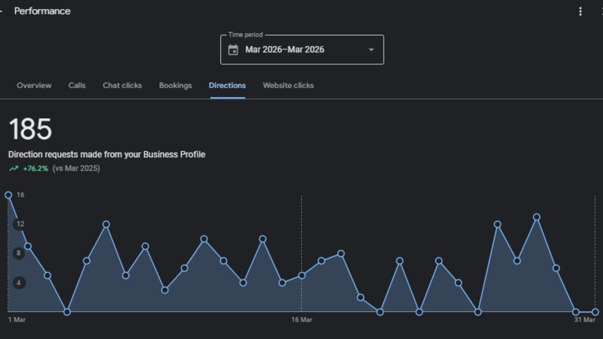
Task: Select the data point on 16 Mar line
Action: (x=302, y=275)
